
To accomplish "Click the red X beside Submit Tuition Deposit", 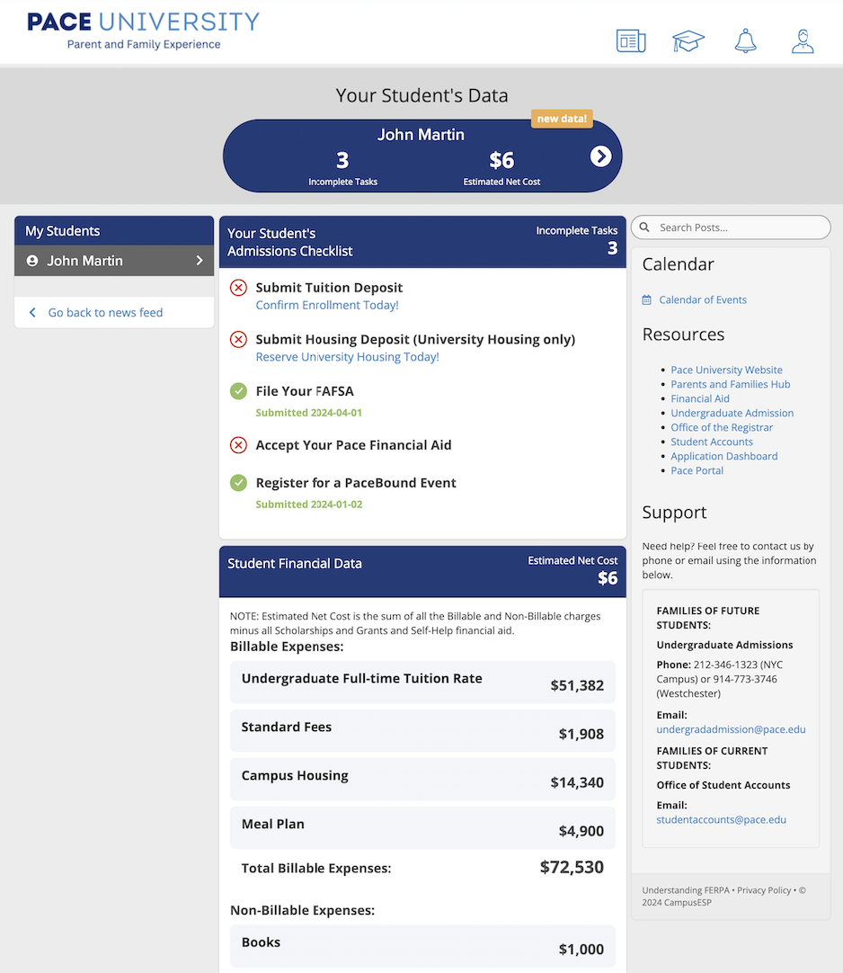I will (238, 288).
